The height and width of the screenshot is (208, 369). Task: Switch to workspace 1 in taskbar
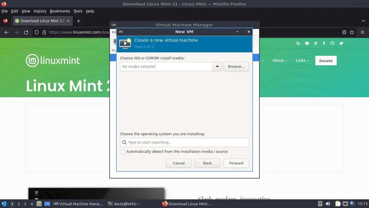(12, 204)
